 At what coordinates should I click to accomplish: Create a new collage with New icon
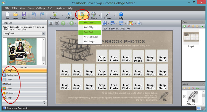7,15
